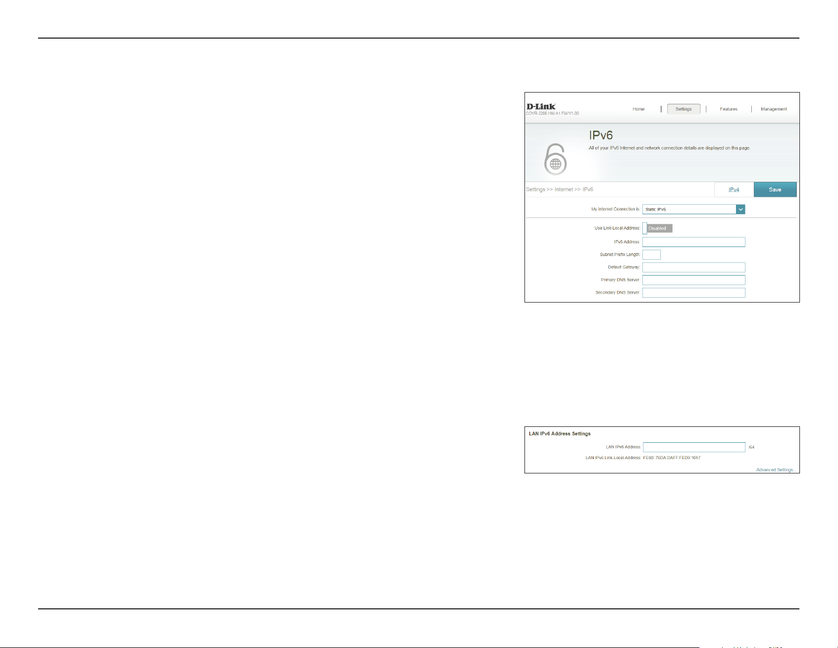The image size is (838, 648).
Task: Open the Settings tab
Action: coord(684,109)
